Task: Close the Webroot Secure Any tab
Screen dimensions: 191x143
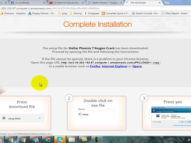Action: (83, 3)
